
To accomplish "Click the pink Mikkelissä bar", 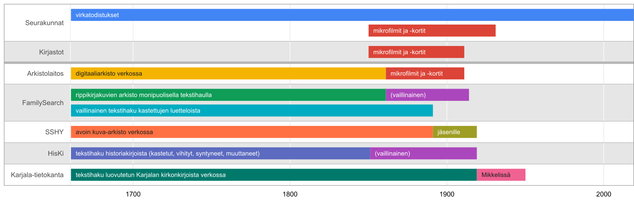I will click(x=501, y=175).
